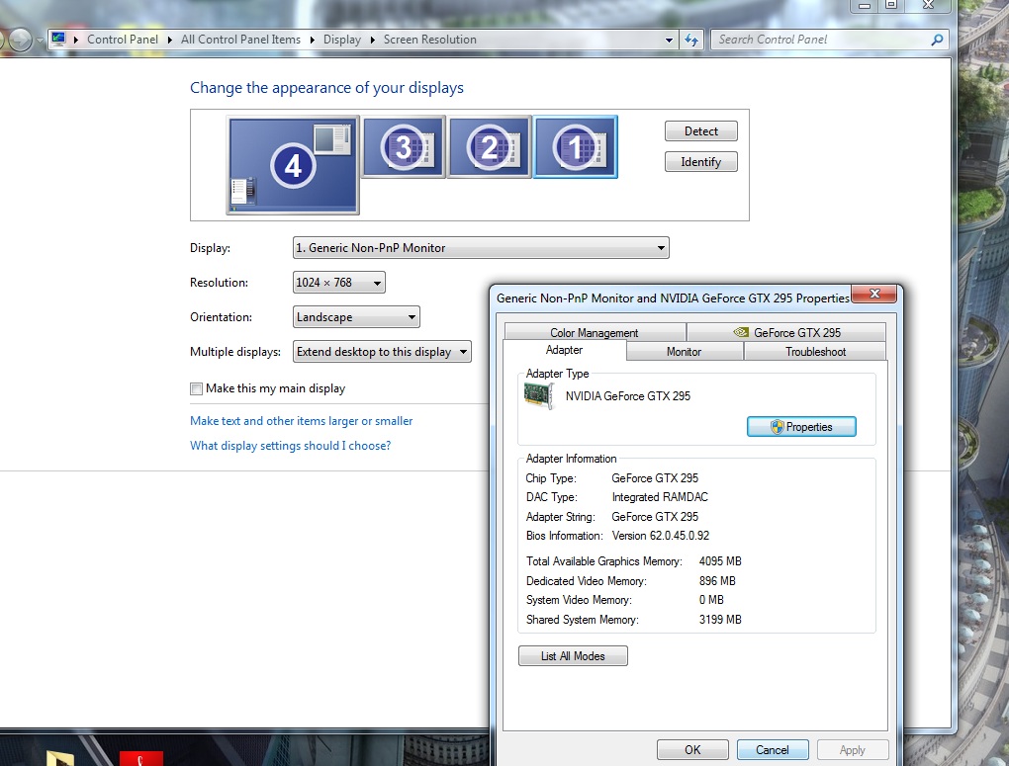Cancel the properties dialog

click(773, 750)
